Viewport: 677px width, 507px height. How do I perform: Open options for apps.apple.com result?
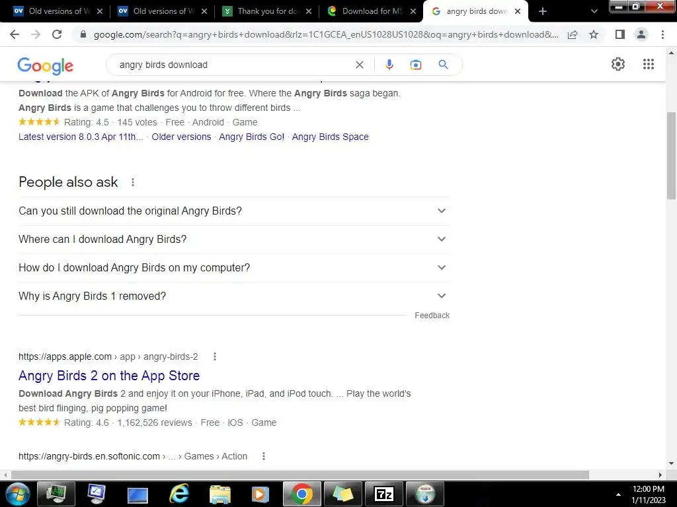215,356
